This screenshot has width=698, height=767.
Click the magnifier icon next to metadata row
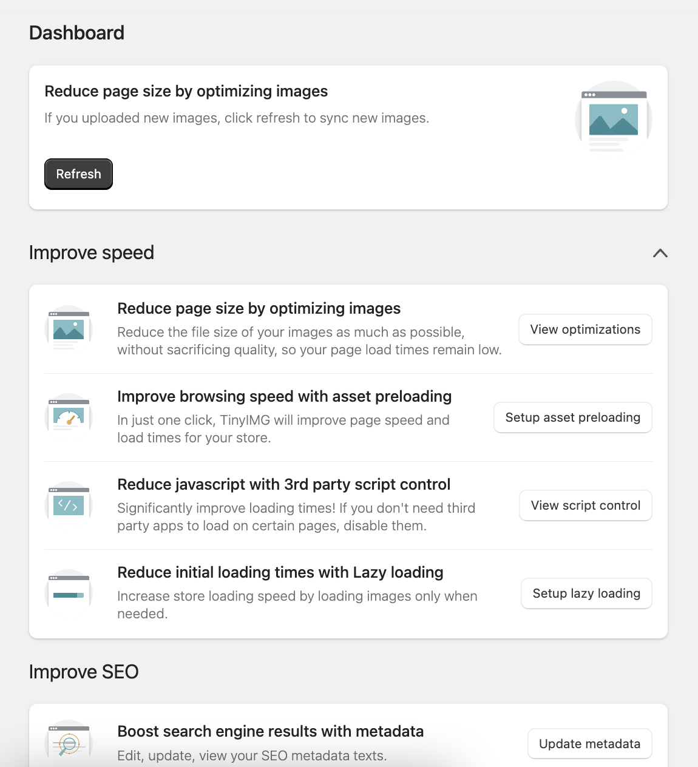69,745
